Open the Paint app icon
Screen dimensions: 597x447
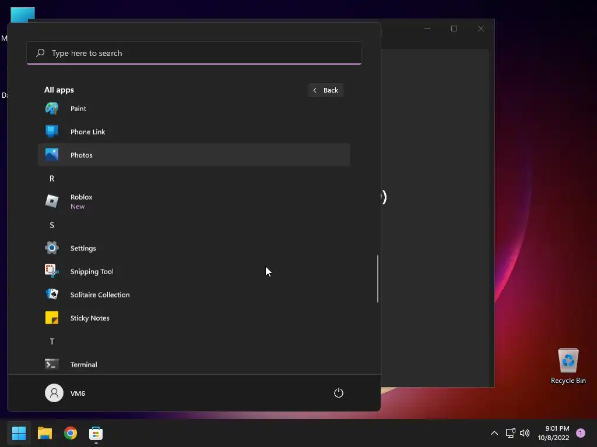pos(52,109)
